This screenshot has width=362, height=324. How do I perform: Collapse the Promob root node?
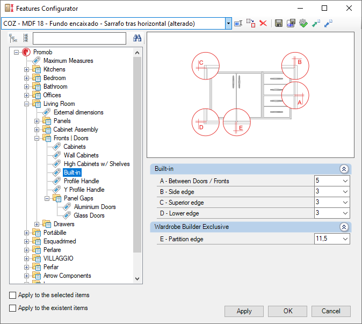coord(16,53)
